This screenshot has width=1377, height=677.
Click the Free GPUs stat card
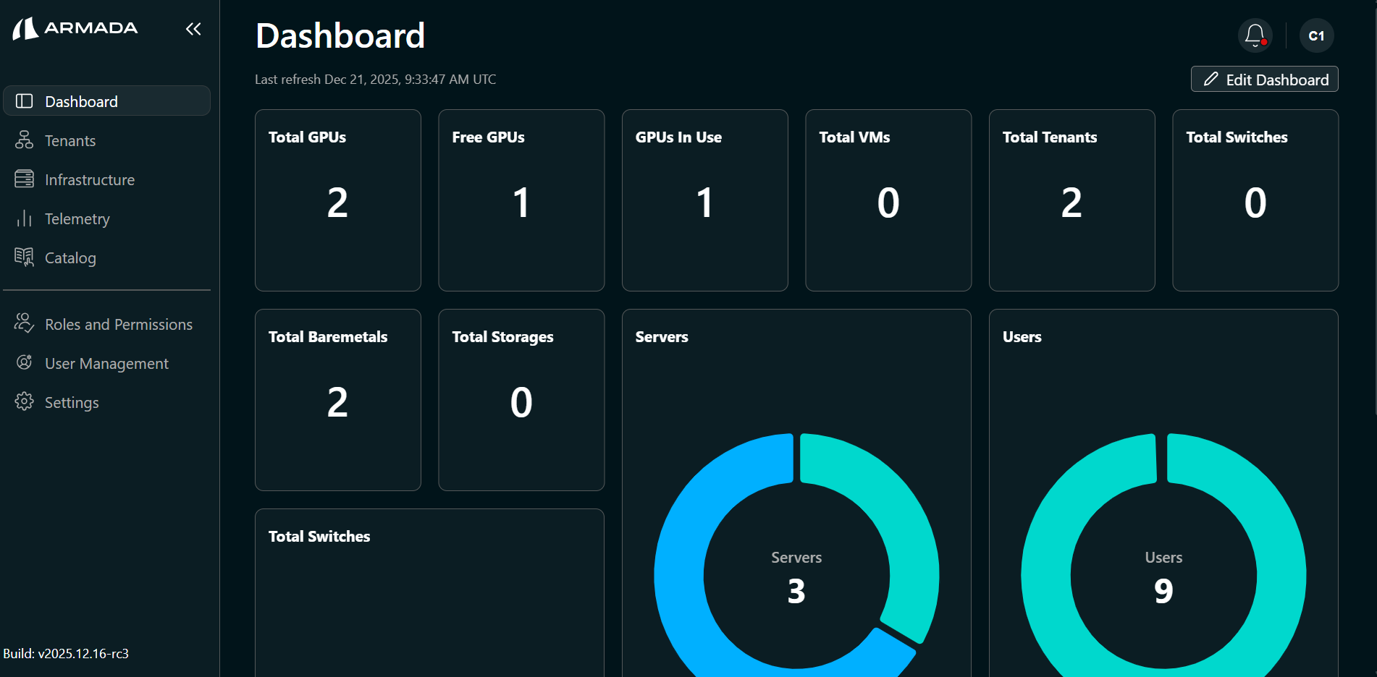(521, 200)
